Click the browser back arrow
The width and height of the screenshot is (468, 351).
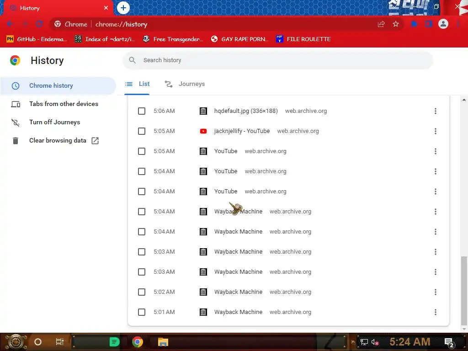(10, 24)
